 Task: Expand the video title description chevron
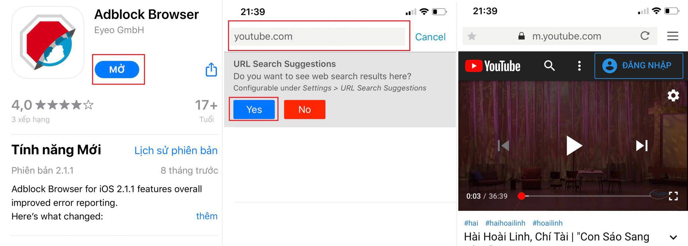pyautogui.click(x=673, y=238)
